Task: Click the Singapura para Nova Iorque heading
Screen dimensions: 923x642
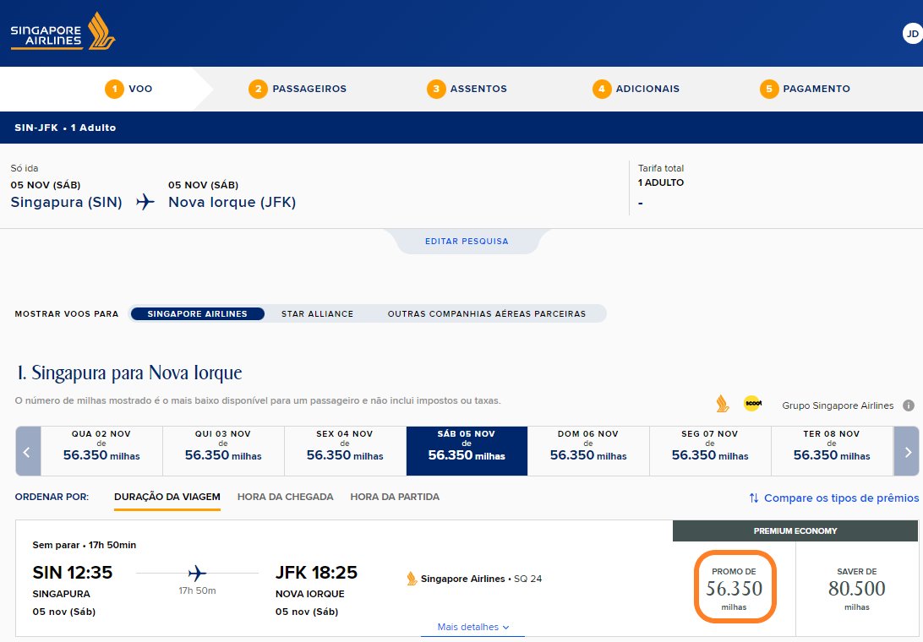Action: point(129,373)
